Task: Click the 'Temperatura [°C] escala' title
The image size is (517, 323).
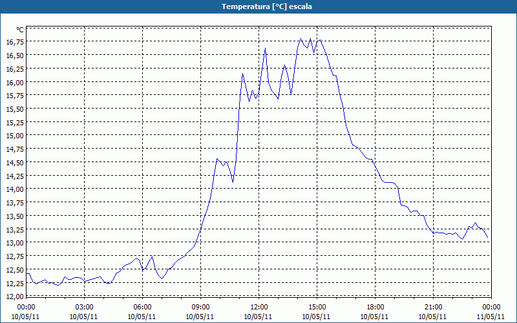Action: tap(267, 6)
